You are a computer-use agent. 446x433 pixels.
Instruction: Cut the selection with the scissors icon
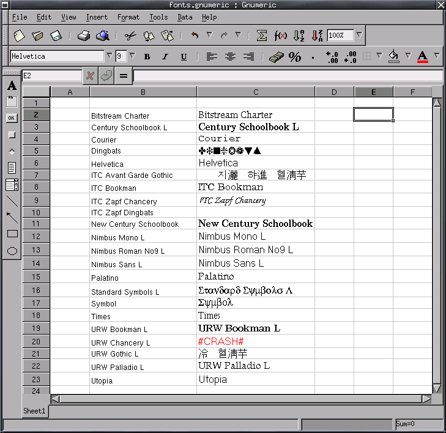click(130, 36)
